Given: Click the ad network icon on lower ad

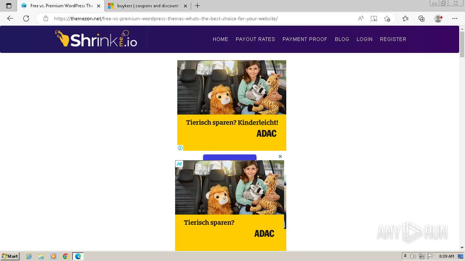Looking at the screenshot, I should pos(179,164).
